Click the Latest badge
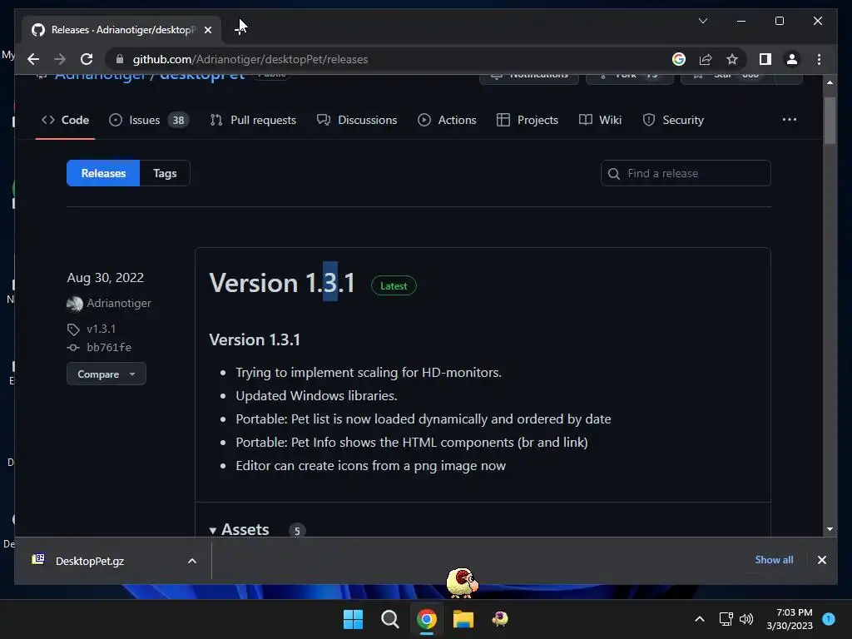Viewport: 852px width, 639px height. click(x=394, y=286)
